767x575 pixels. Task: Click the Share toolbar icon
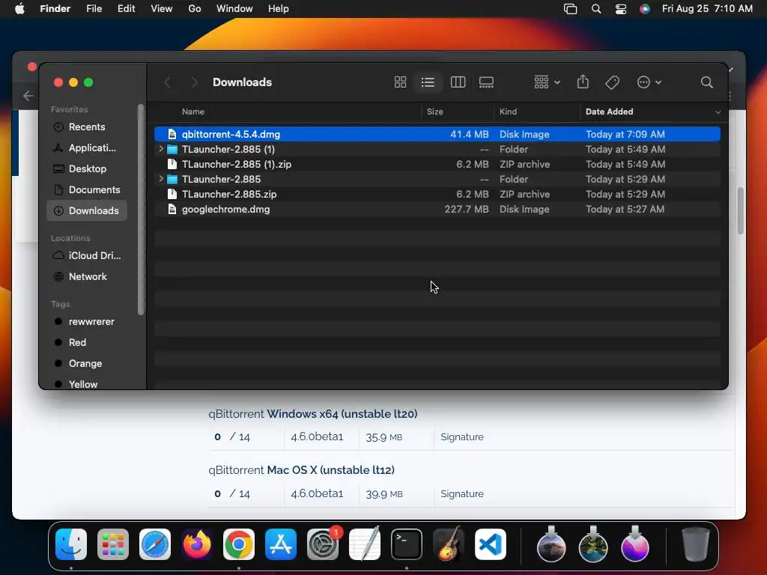[x=583, y=82]
